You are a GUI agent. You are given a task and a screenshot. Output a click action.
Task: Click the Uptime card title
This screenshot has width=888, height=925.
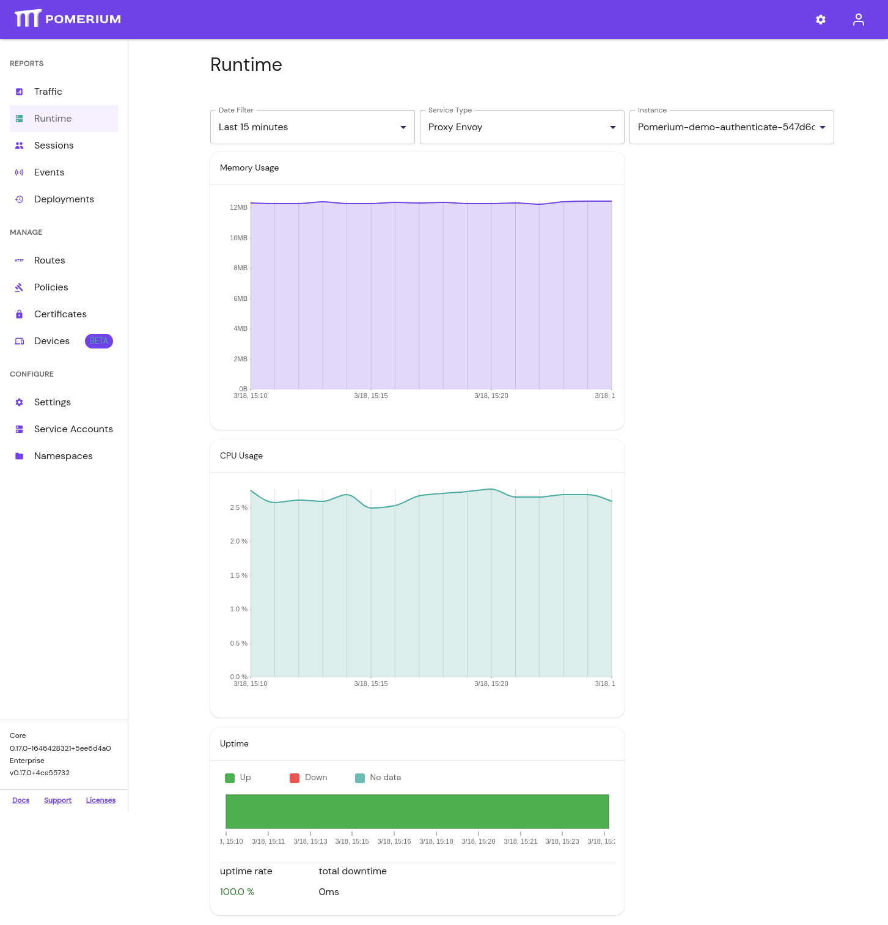[234, 743]
